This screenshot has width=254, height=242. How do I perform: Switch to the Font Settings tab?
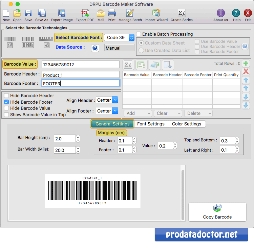click(151, 124)
